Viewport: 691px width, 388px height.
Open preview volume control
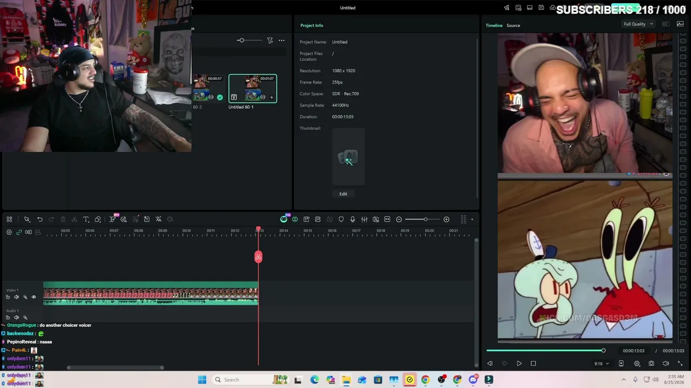[x=666, y=364]
